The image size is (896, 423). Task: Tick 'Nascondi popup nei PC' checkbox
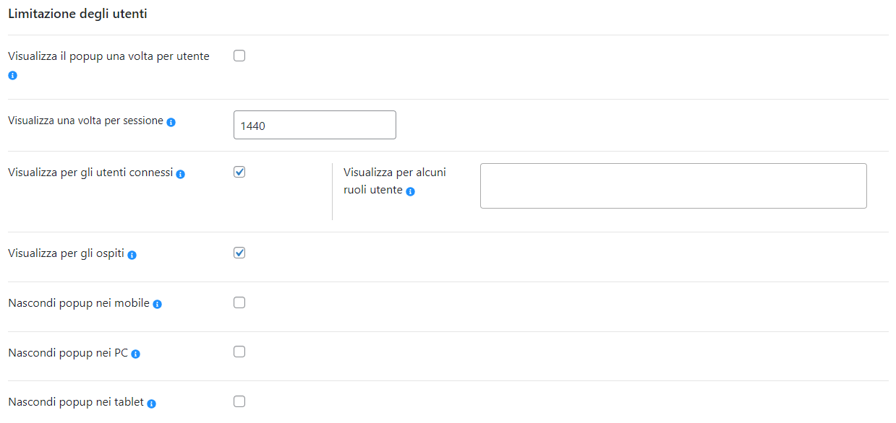[239, 352]
